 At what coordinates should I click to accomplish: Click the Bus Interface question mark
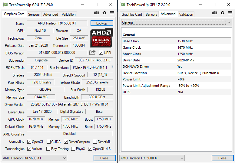[112, 67]
